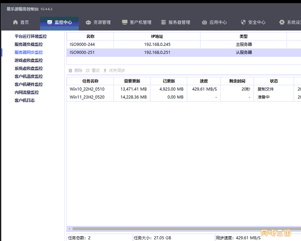
Task: Click the 重试 button label
Action: tap(96, 71)
